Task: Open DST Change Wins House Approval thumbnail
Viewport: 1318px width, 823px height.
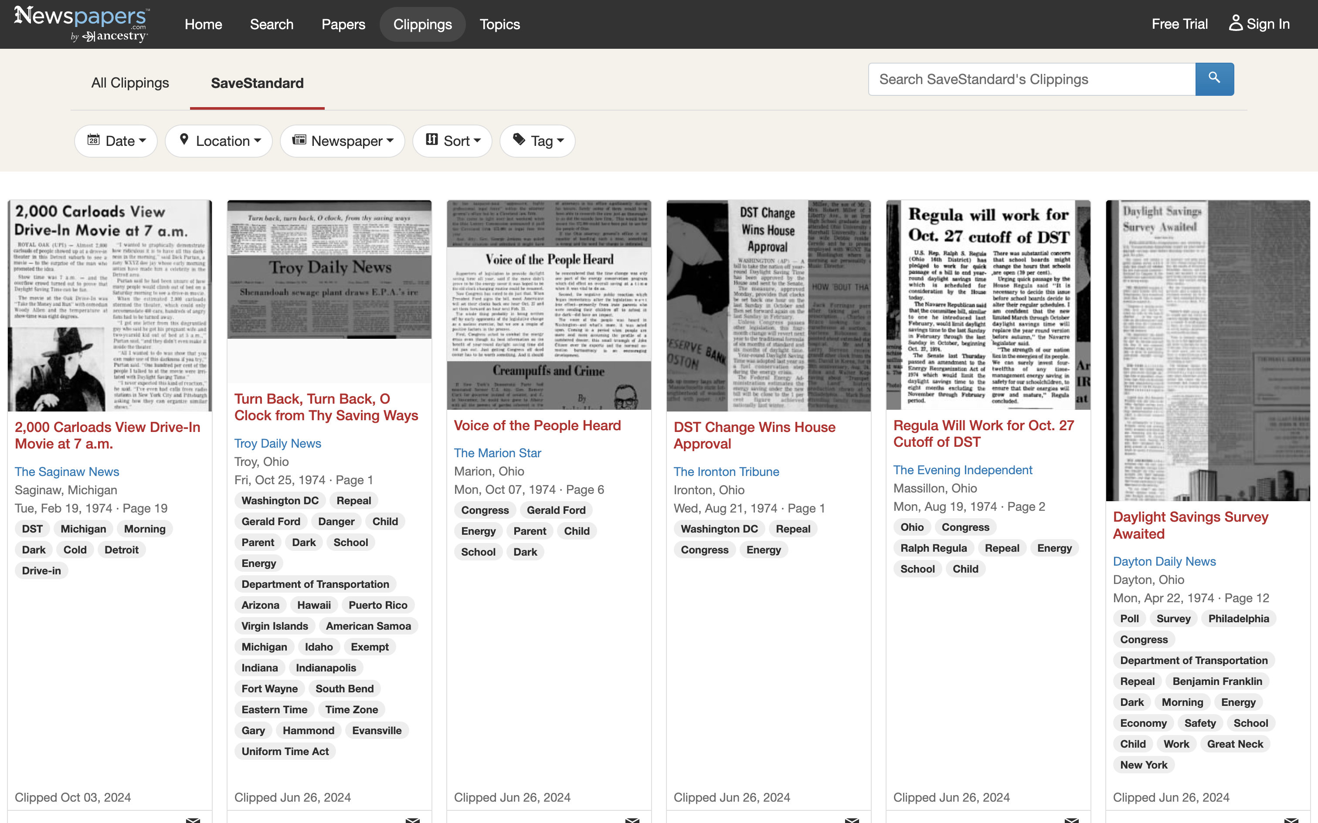Action: [768, 305]
